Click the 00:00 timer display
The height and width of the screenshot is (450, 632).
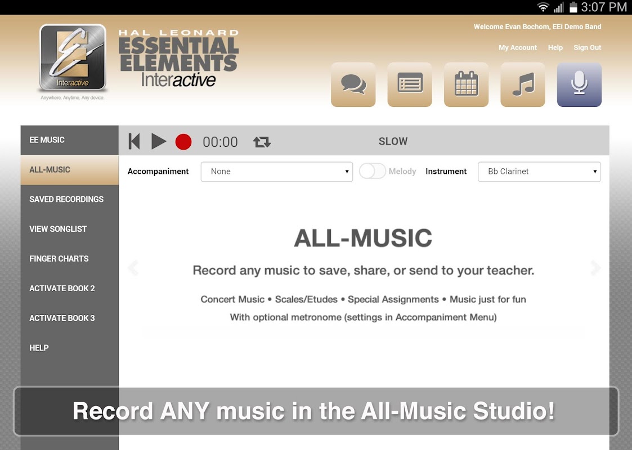[x=220, y=142]
